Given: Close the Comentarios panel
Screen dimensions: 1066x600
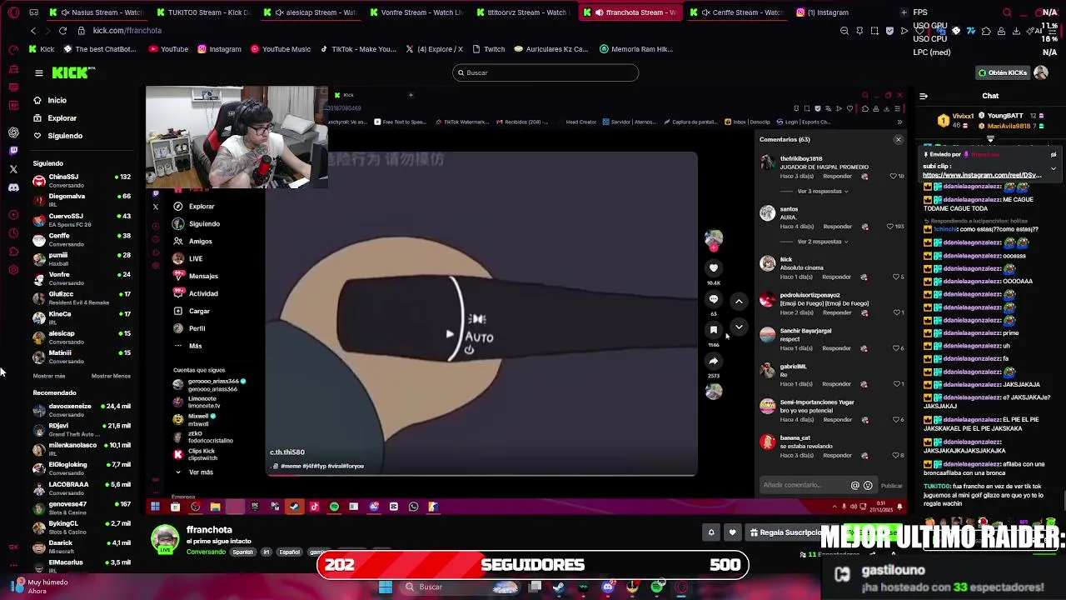Looking at the screenshot, I should point(898,139).
